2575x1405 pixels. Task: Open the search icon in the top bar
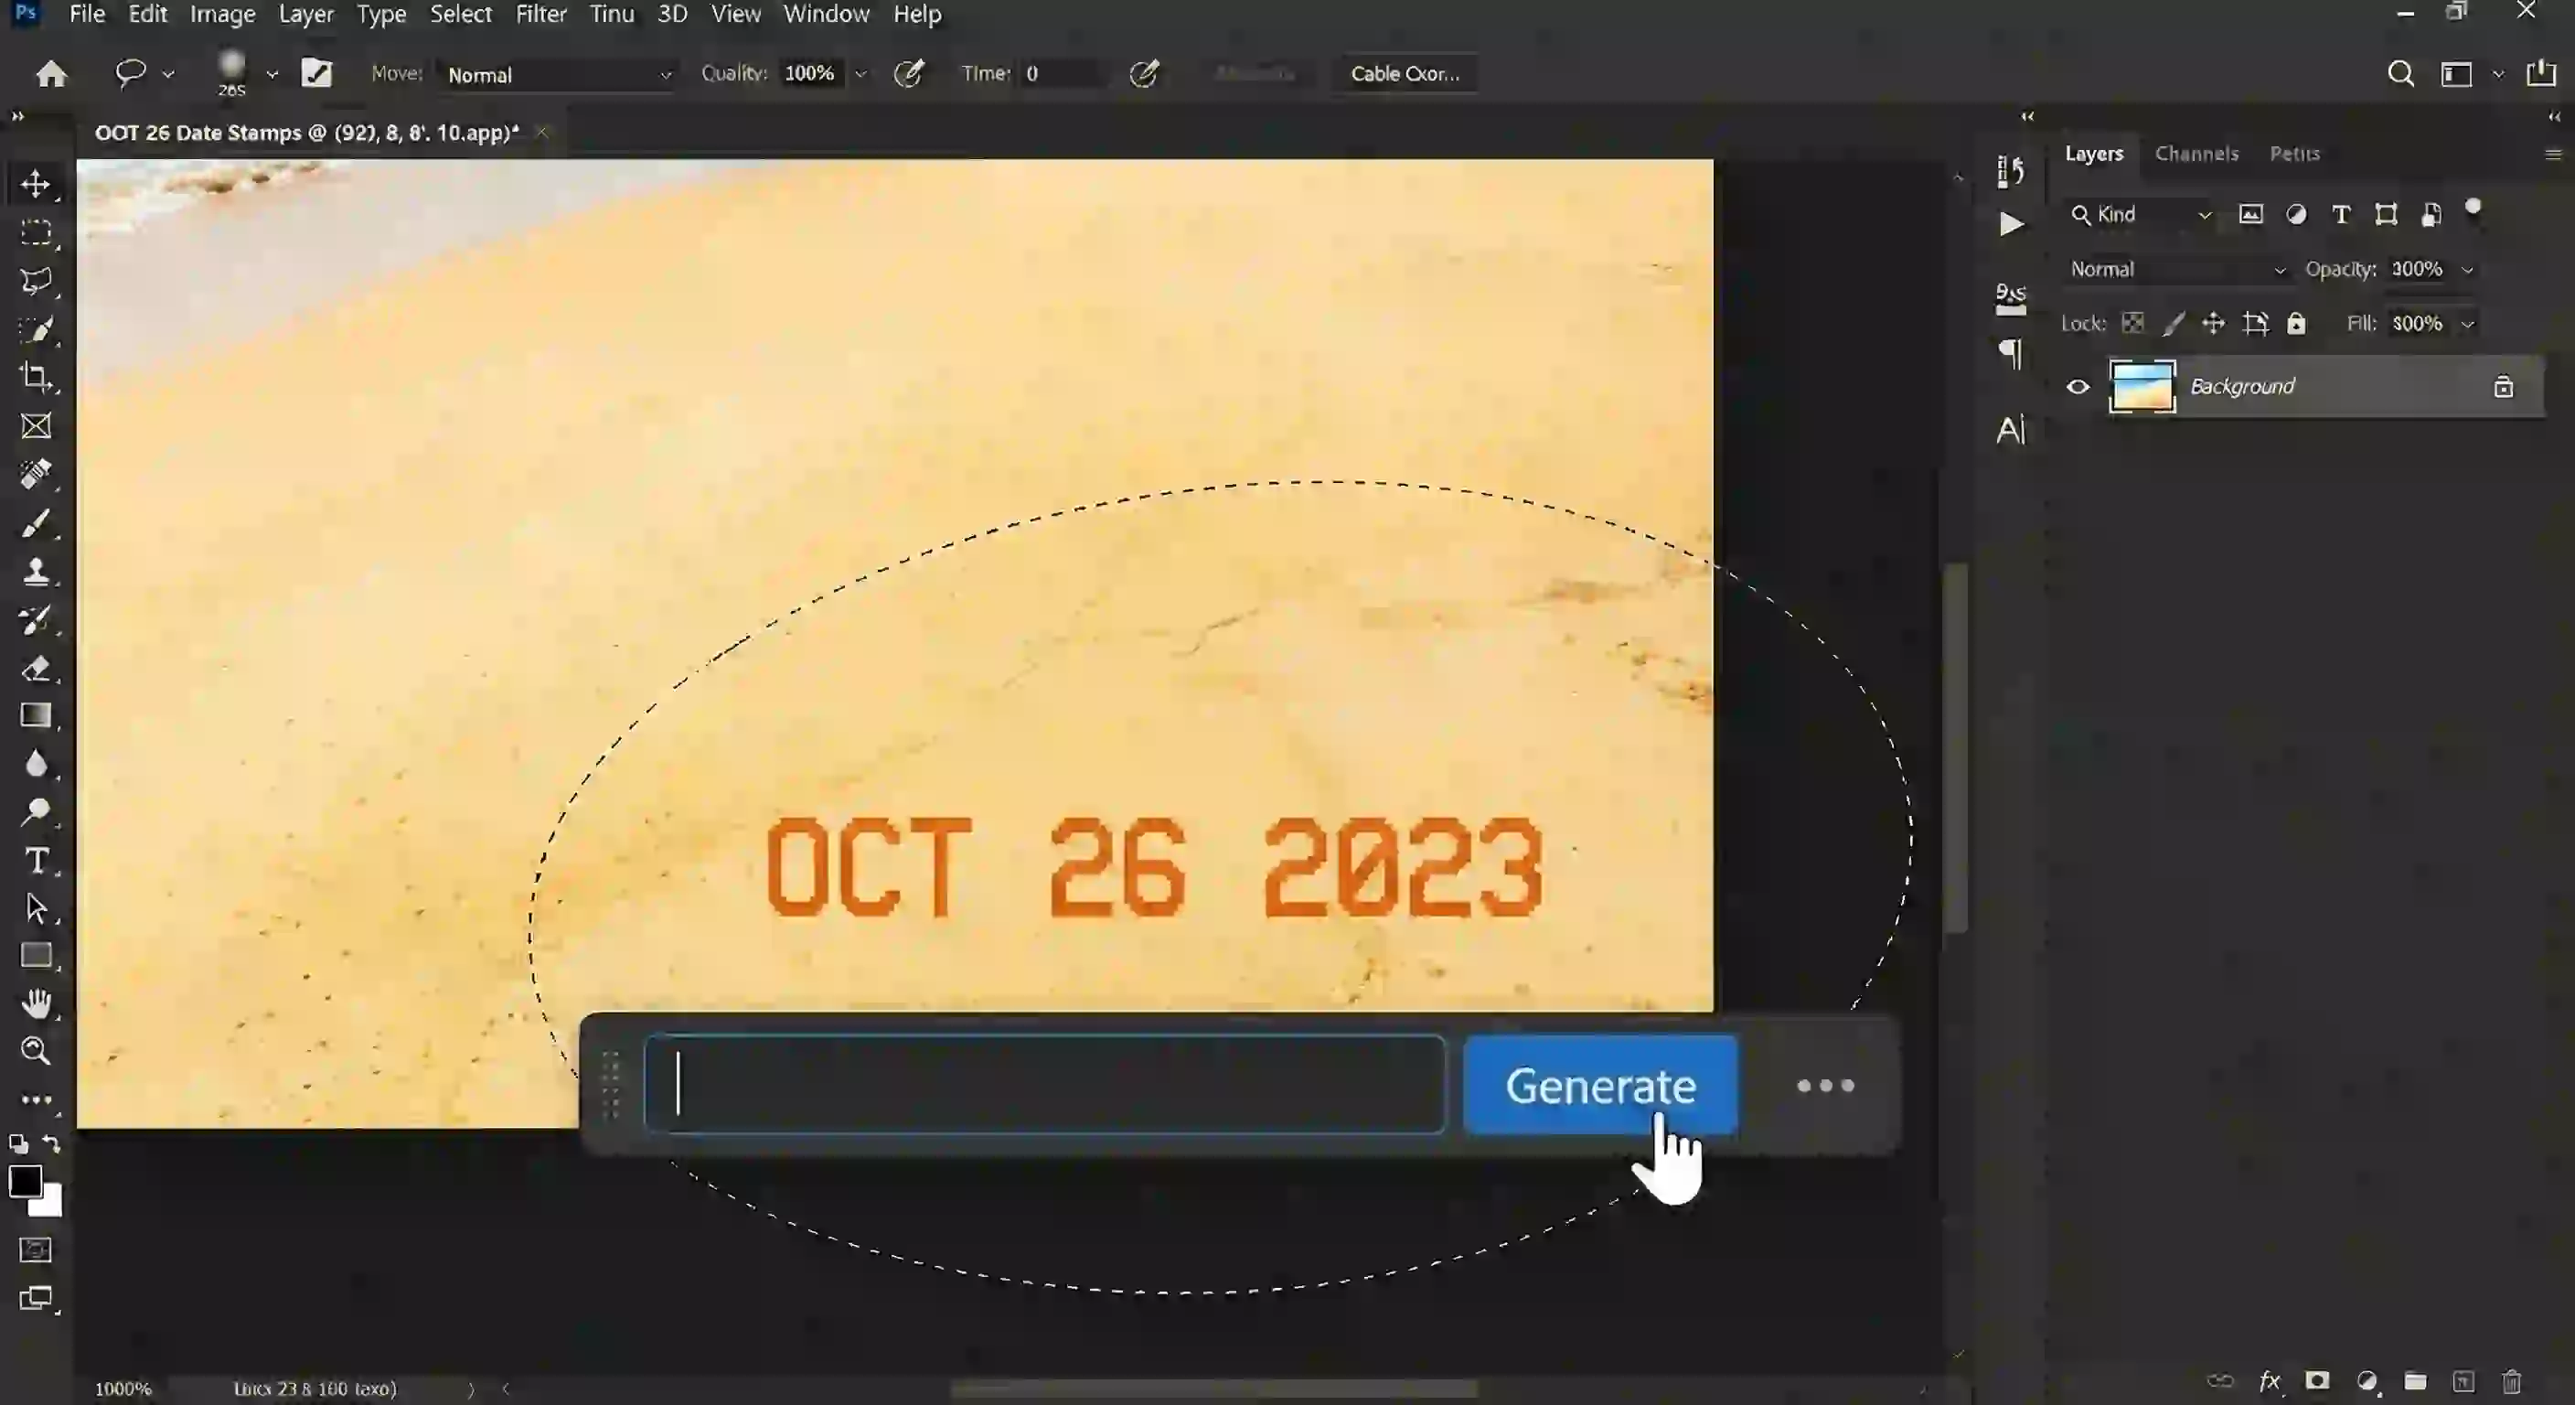(x=2400, y=73)
